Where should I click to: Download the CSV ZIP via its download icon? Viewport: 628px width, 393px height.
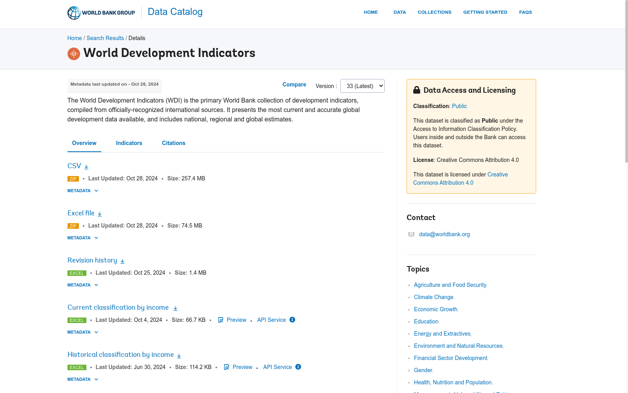tap(86, 166)
